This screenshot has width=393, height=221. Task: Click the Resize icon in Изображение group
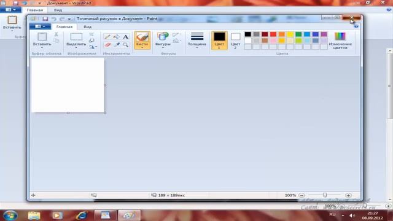coord(91,41)
